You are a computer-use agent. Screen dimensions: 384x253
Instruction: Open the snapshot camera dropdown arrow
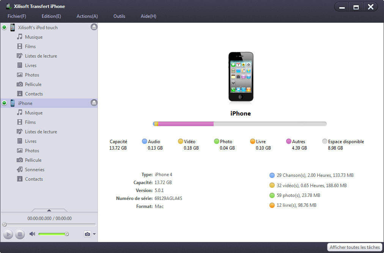[94, 234]
